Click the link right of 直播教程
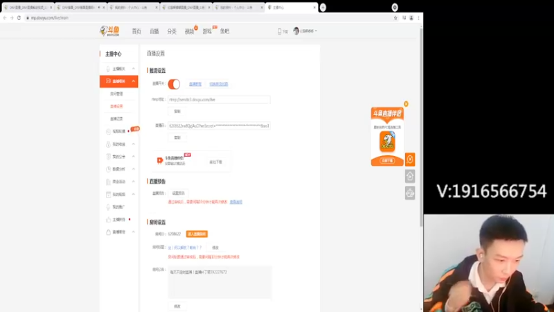Image resolution: width=554 pixels, height=312 pixels. tap(219, 84)
